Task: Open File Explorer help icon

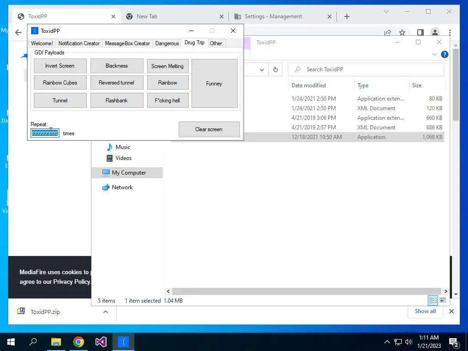Action: (444, 54)
